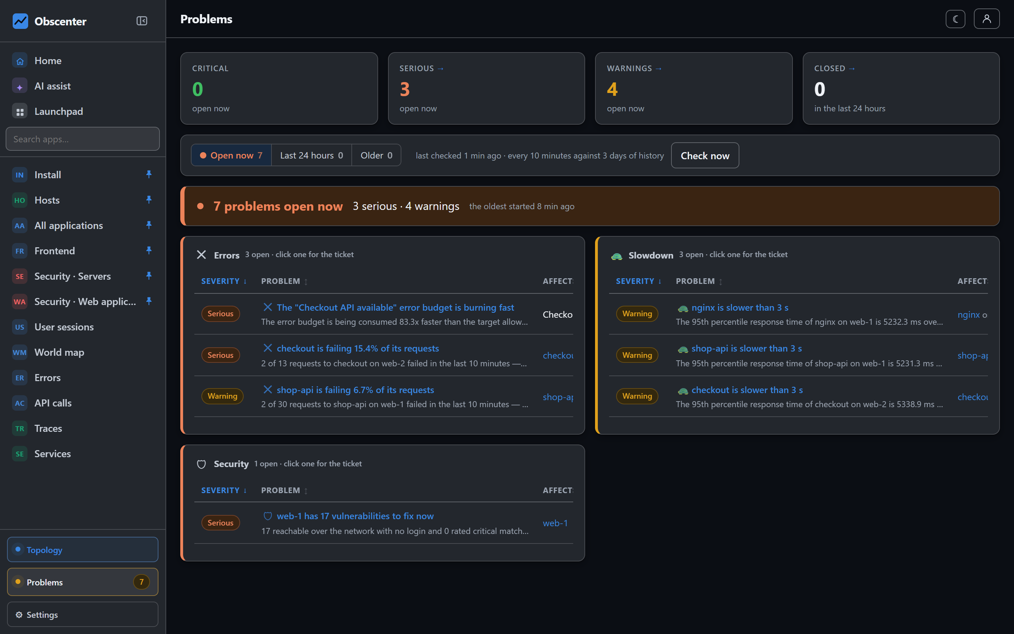The height and width of the screenshot is (634, 1014).
Task: Sort Security table by Problem column
Action: (x=284, y=490)
